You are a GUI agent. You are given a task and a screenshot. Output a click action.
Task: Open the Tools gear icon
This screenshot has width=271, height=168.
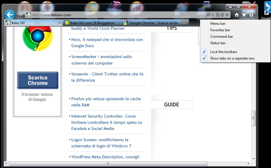pos(251,15)
